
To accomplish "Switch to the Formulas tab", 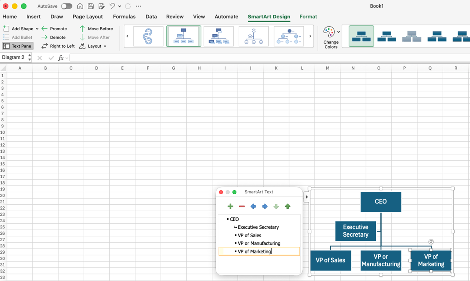I will click(124, 17).
